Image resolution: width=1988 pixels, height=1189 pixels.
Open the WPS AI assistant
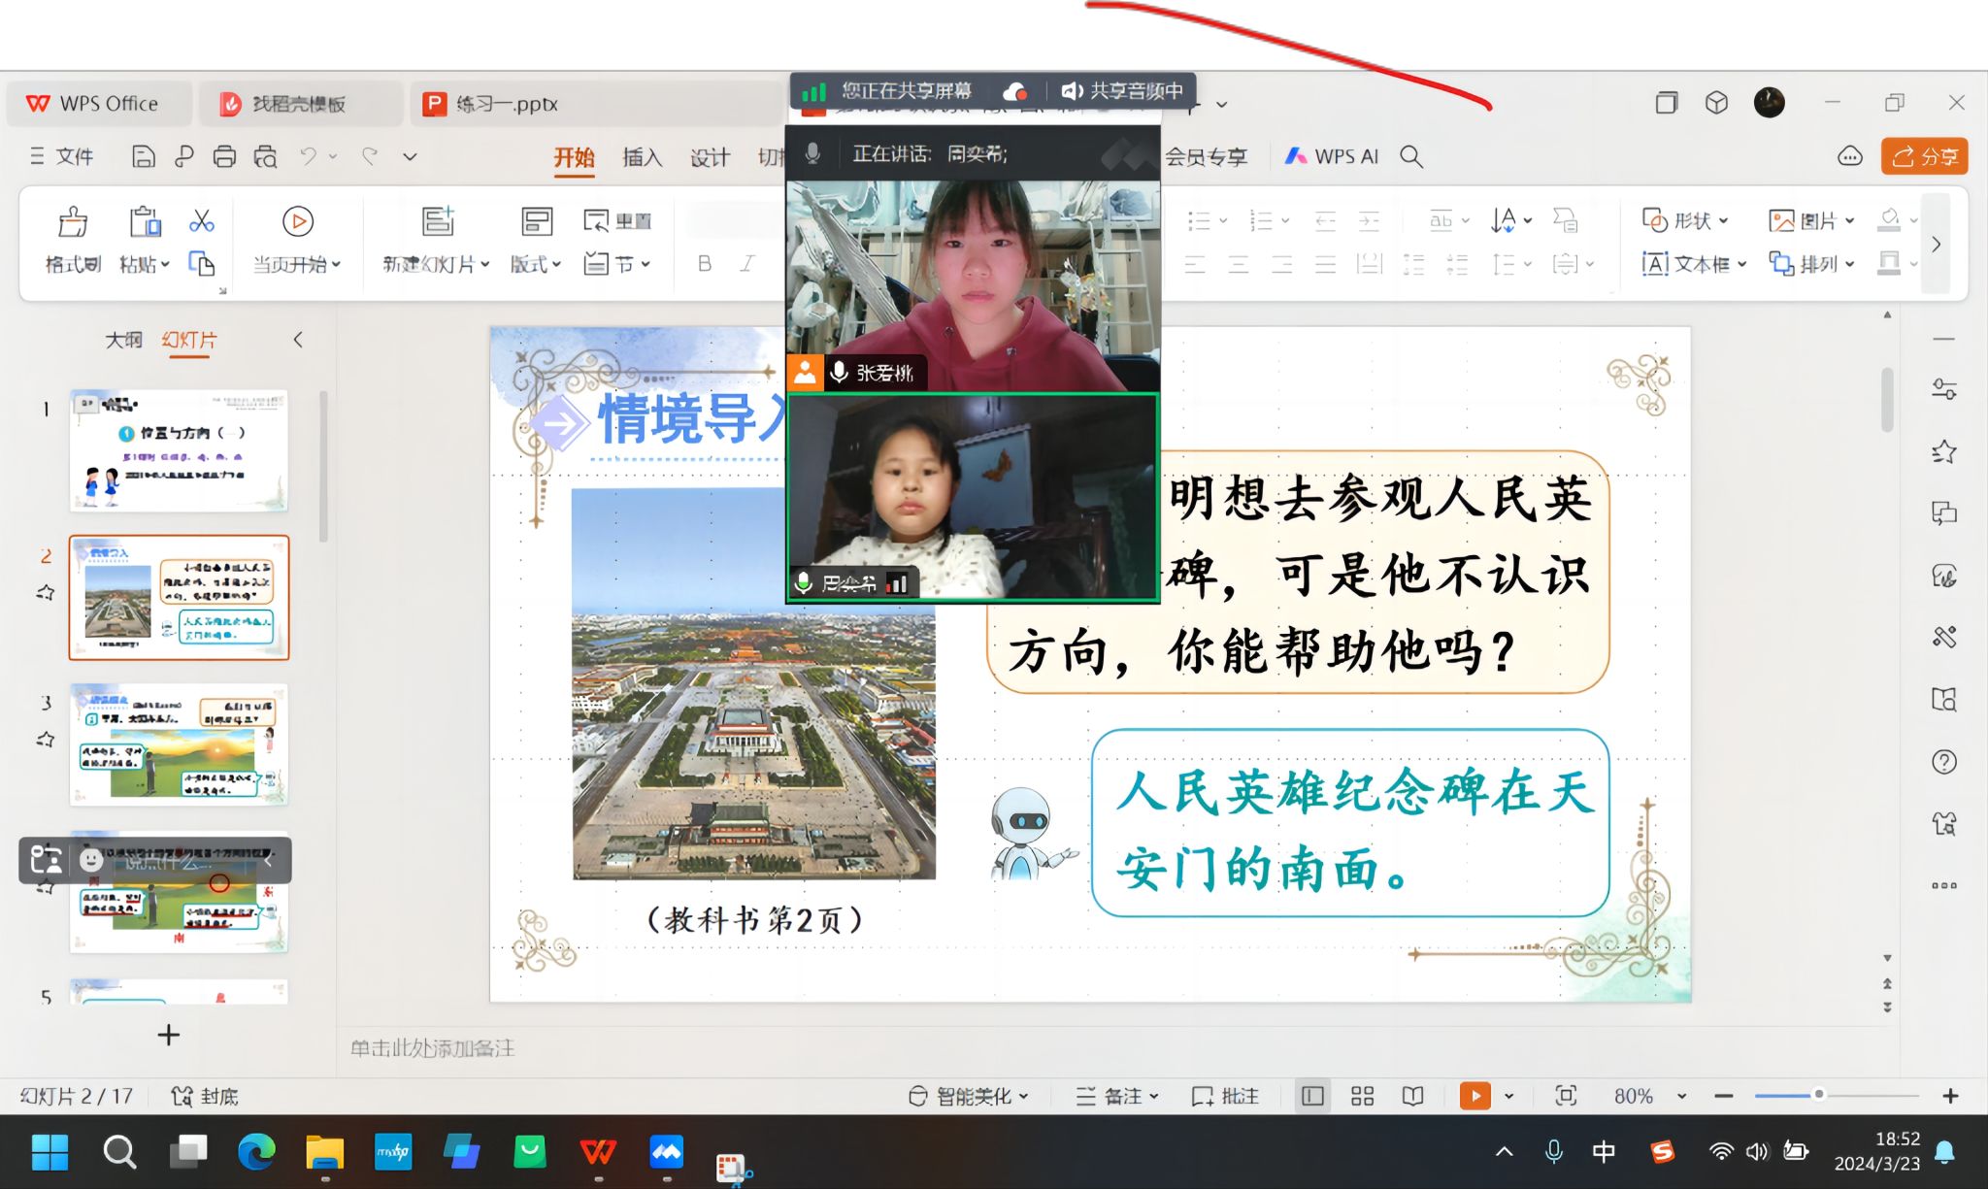(x=1332, y=156)
